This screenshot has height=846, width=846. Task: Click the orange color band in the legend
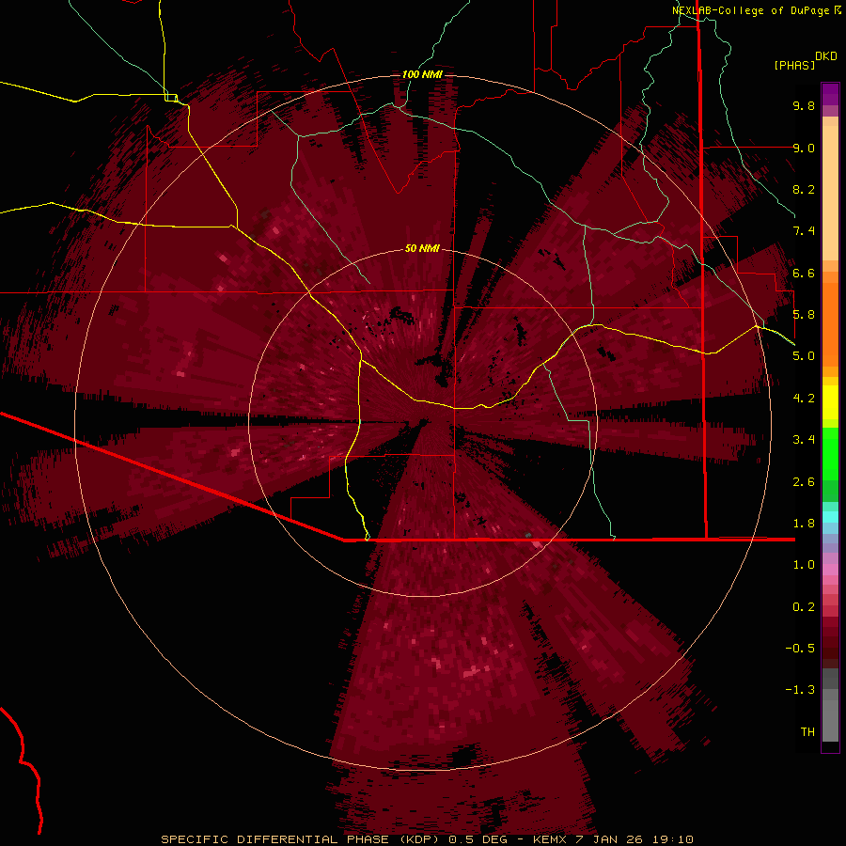coord(830,323)
